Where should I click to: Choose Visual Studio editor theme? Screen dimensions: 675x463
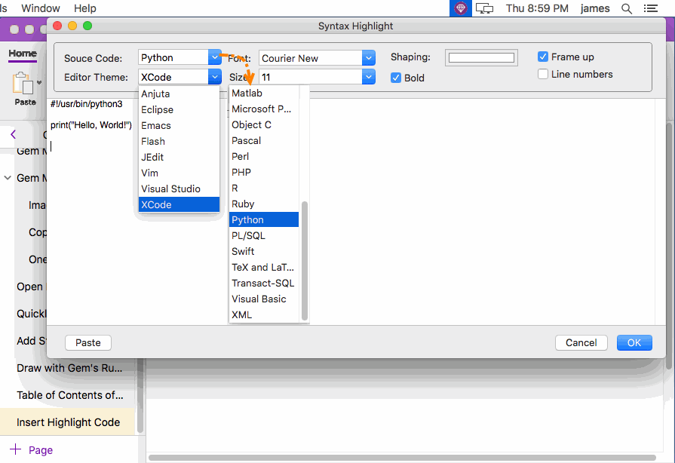pyautogui.click(x=170, y=189)
